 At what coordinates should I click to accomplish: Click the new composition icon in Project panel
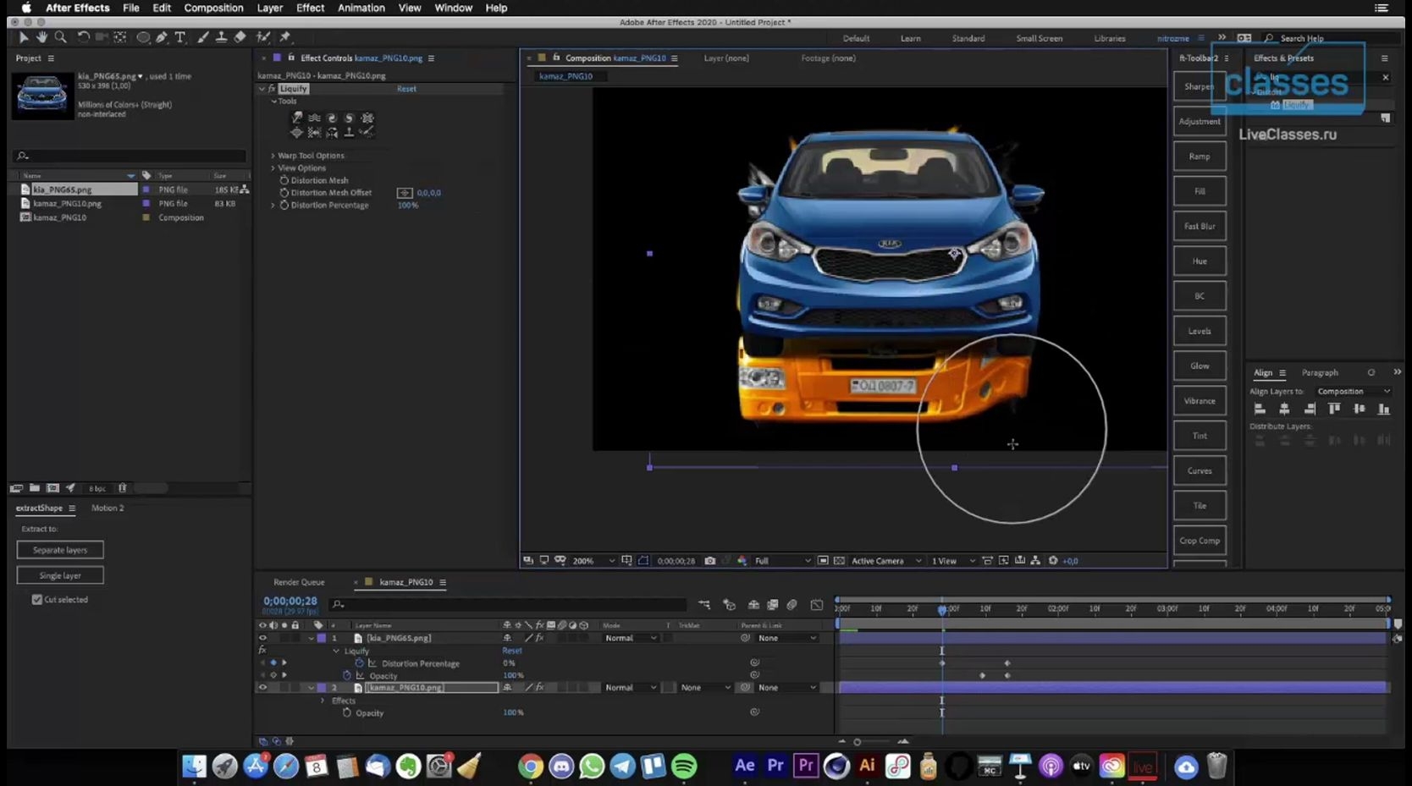(52, 488)
